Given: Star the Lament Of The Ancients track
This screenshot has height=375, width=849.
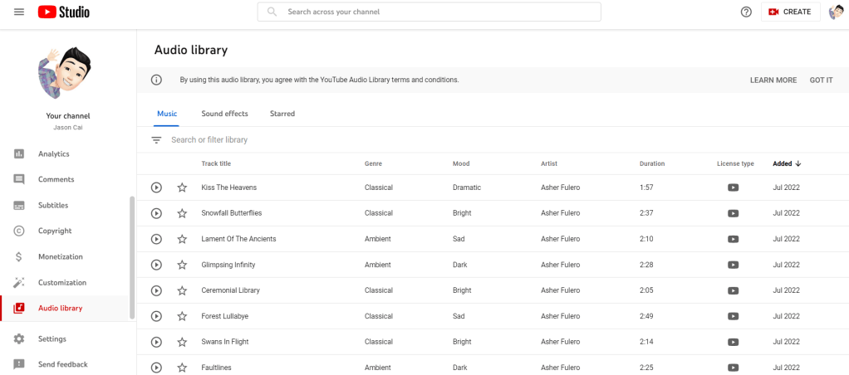Looking at the screenshot, I should 182,239.
